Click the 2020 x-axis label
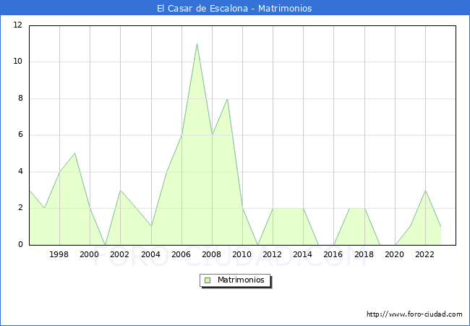Screen dimensions: 470x326 pos(395,254)
